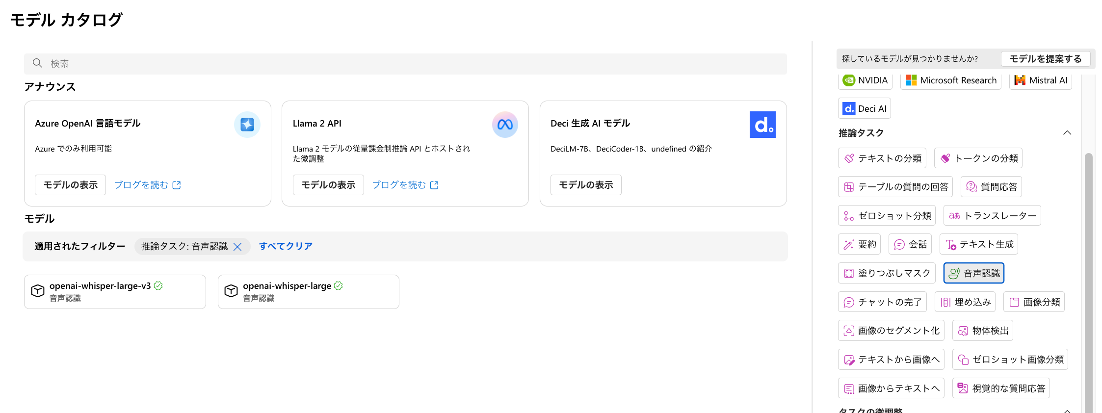Click モデルの表示 in Llama 2 API card

click(x=328, y=185)
